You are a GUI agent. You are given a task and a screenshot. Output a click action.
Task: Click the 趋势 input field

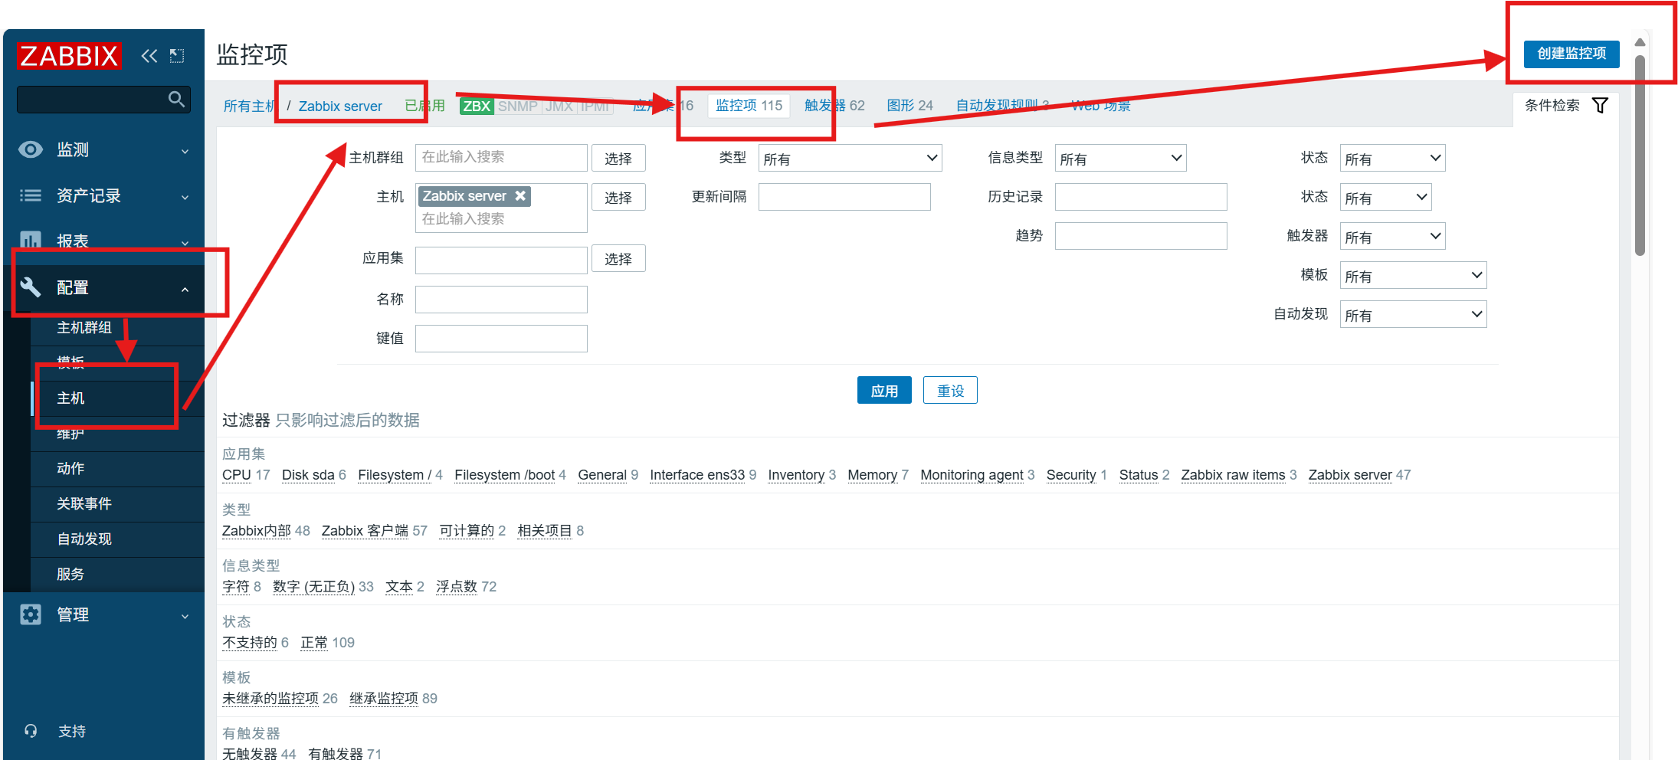(x=1141, y=236)
